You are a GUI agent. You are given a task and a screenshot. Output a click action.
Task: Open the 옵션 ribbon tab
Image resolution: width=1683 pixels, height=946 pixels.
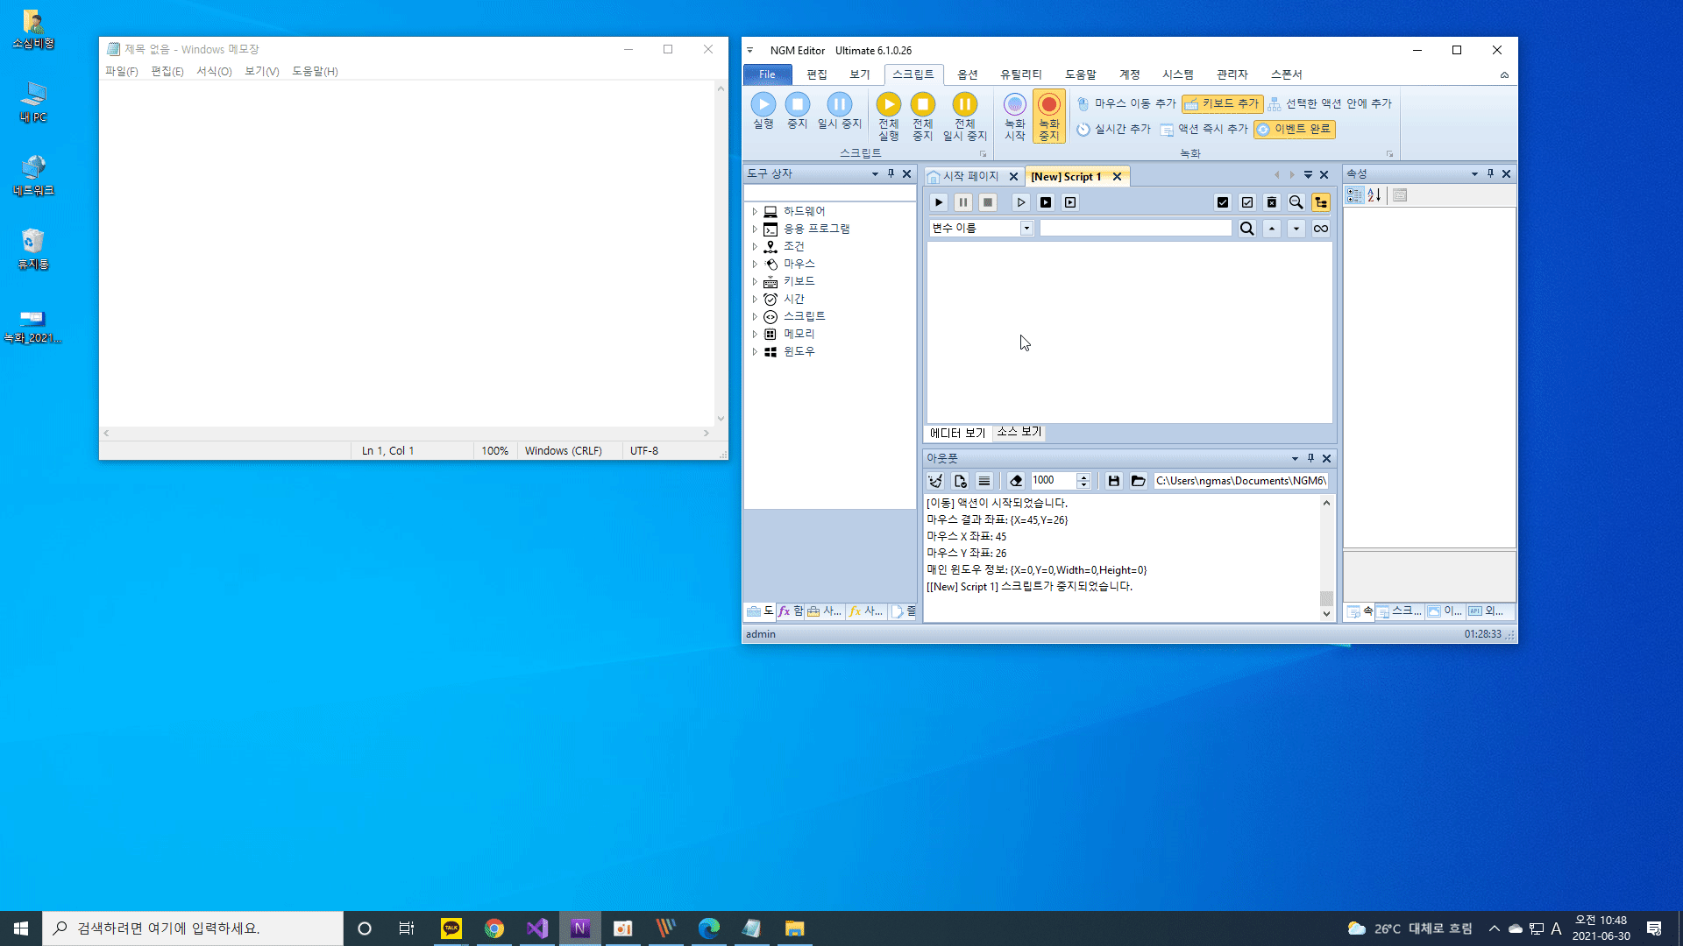click(x=968, y=74)
